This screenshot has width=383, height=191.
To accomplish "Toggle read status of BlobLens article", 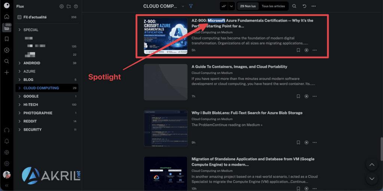I will (306, 142).
